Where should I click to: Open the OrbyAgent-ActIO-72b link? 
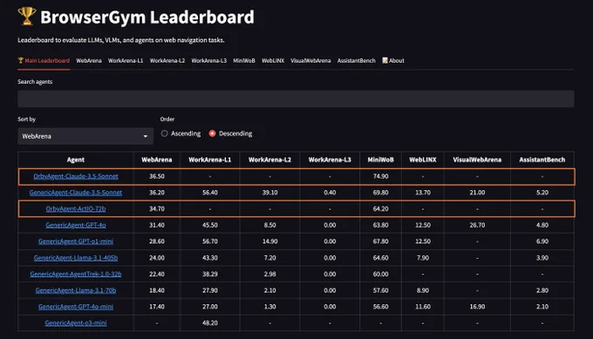coord(76,208)
